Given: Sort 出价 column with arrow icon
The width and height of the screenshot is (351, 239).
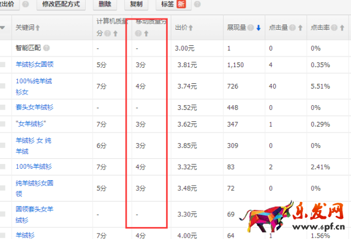Looking at the screenshot, I should pos(190,28).
